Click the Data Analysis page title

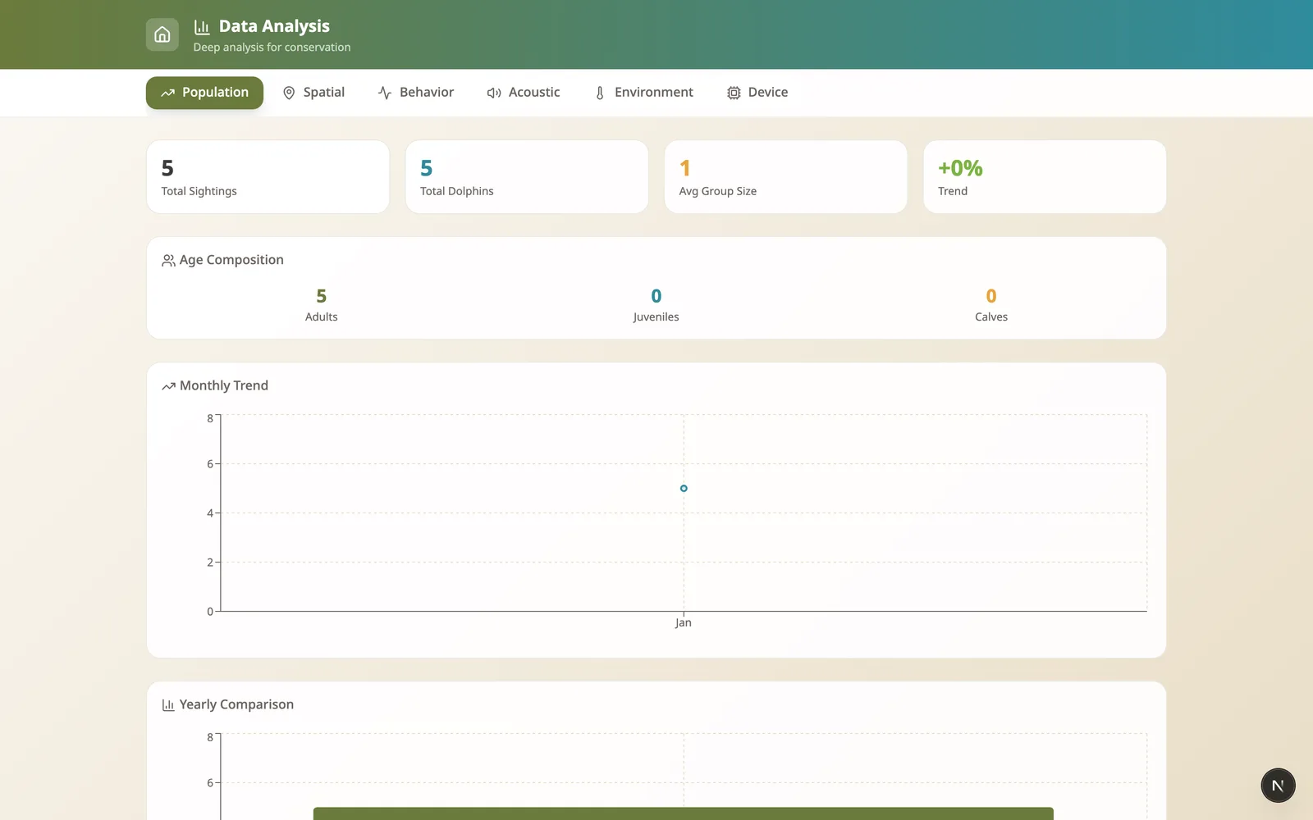coord(274,26)
